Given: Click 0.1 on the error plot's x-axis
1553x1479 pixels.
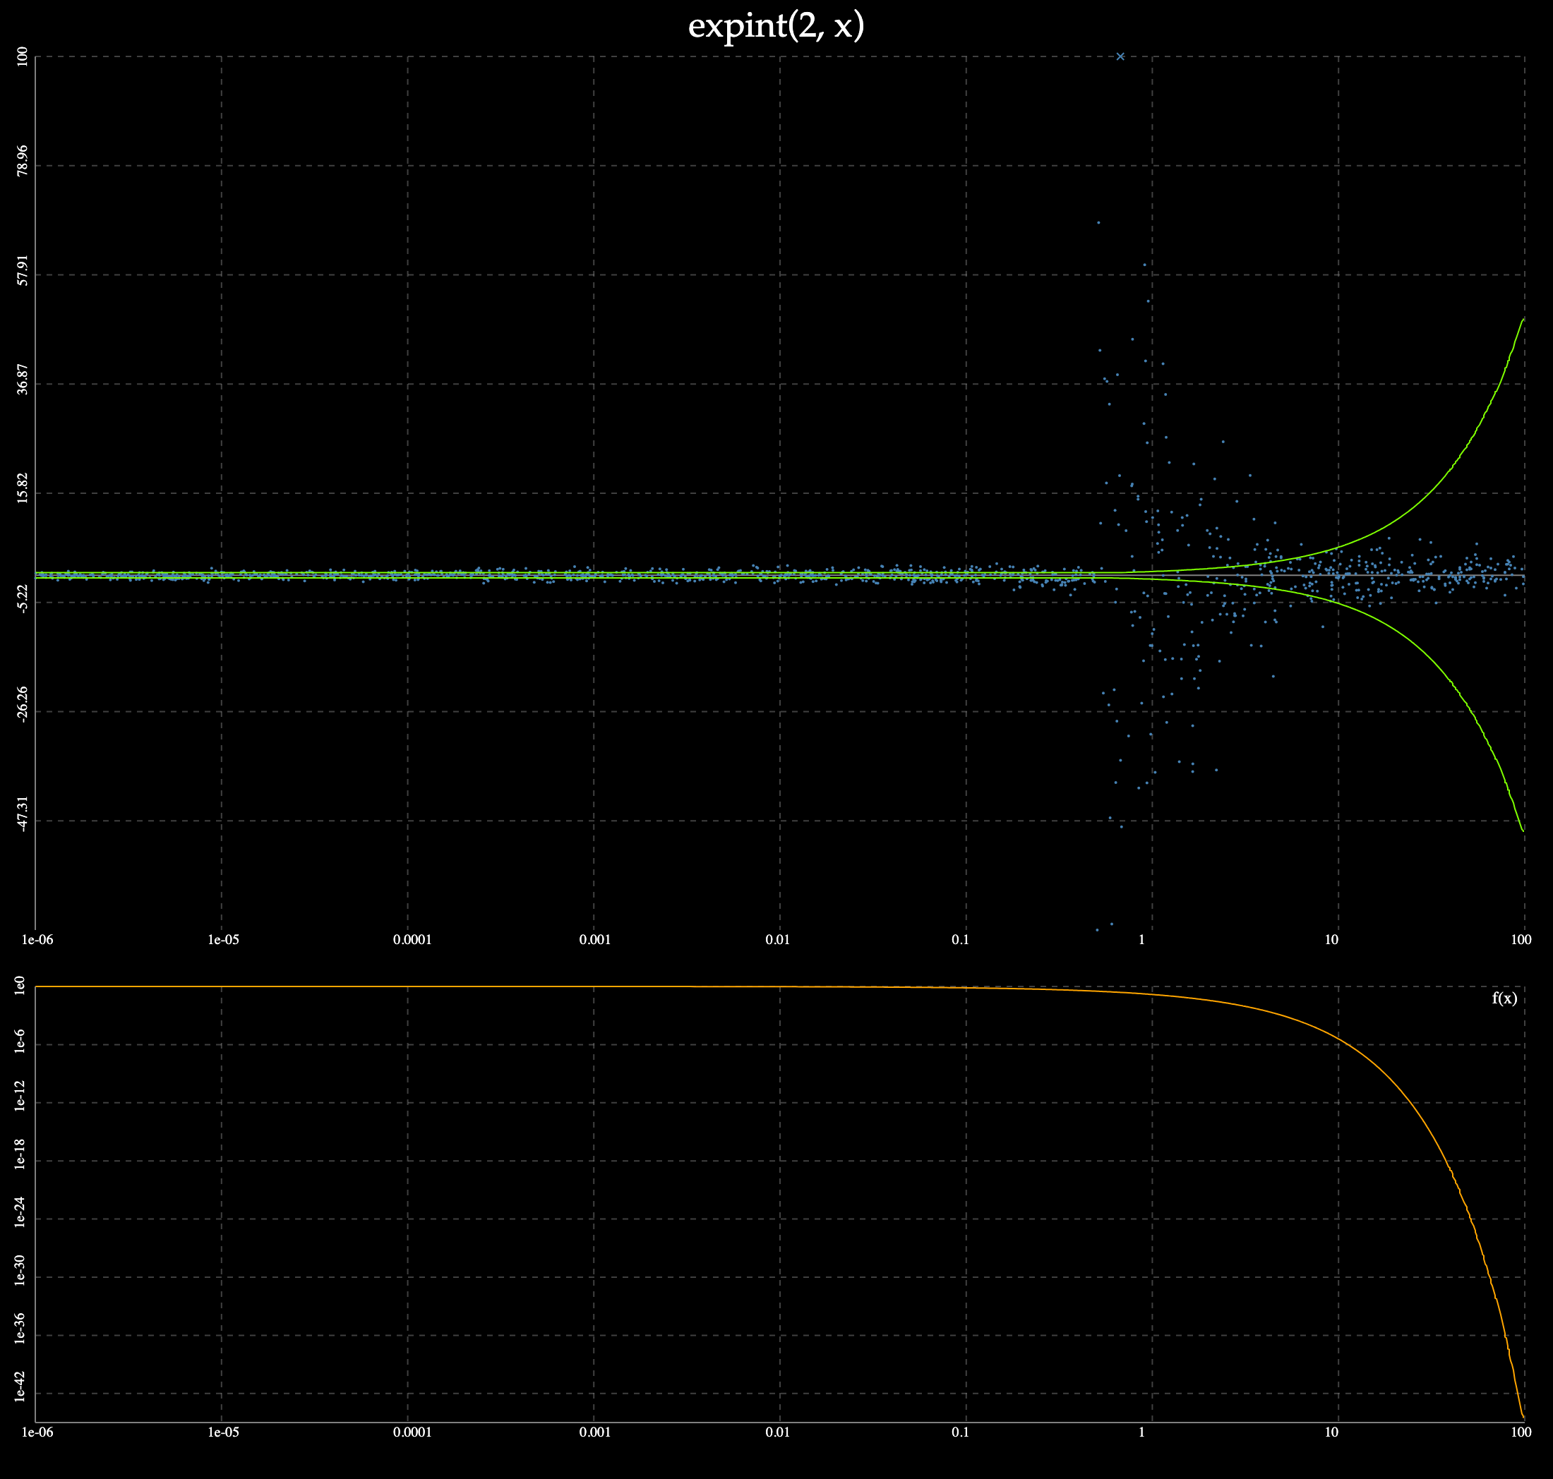Looking at the screenshot, I should [960, 941].
